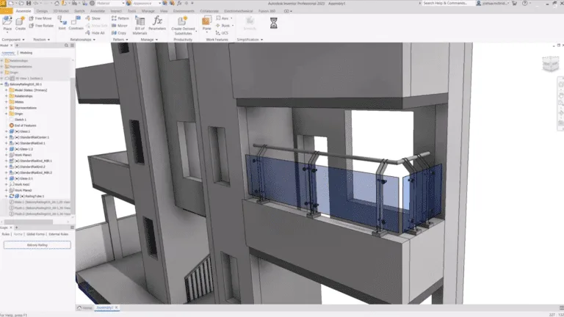Click the Free Rotate tool

click(43, 26)
